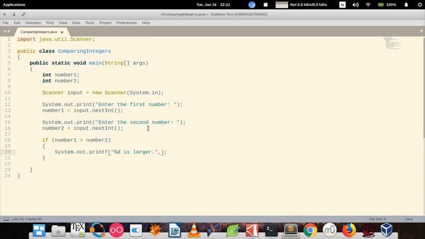
Task: Launch Firefox from the dock
Action: [349, 230]
